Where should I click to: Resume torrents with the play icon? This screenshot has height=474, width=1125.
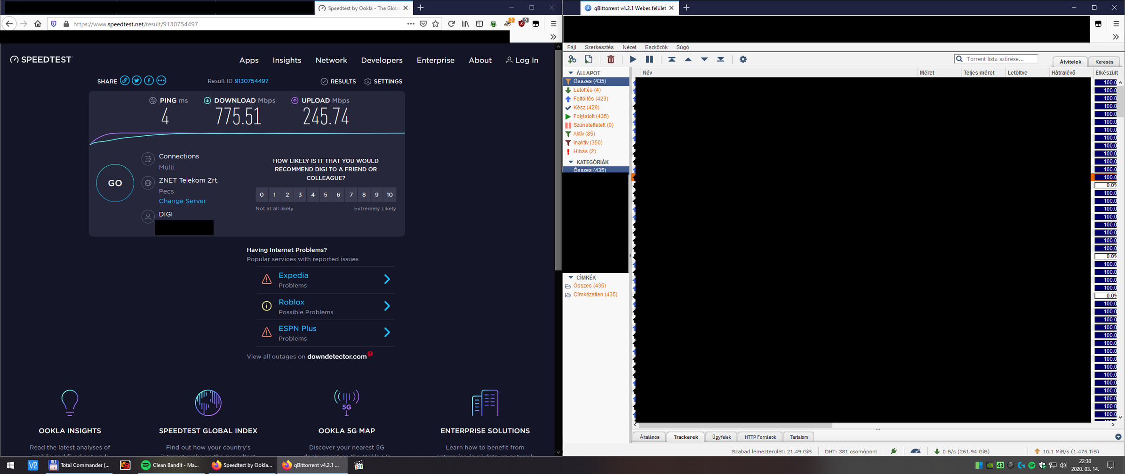[x=633, y=59]
